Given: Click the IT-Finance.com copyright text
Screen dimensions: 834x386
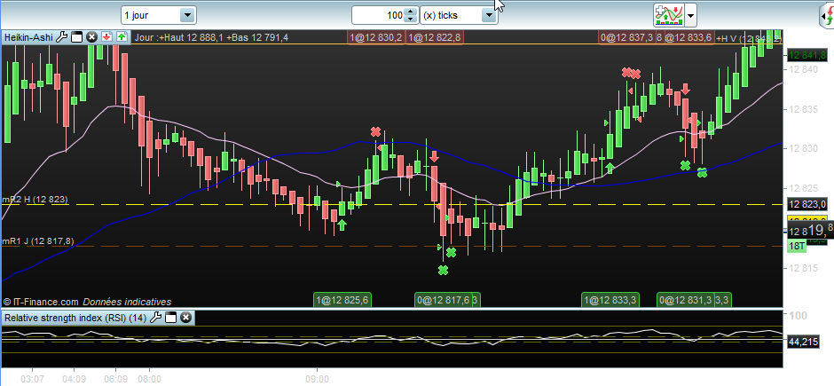Looking at the screenshot, I should click(87, 302).
